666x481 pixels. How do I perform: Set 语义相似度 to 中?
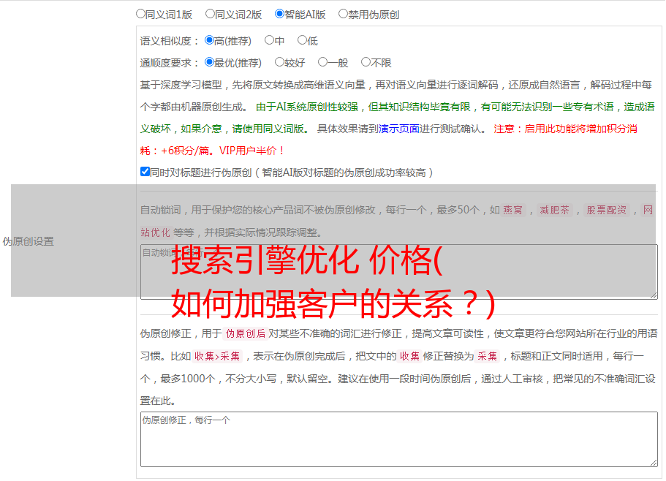pyautogui.click(x=269, y=40)
